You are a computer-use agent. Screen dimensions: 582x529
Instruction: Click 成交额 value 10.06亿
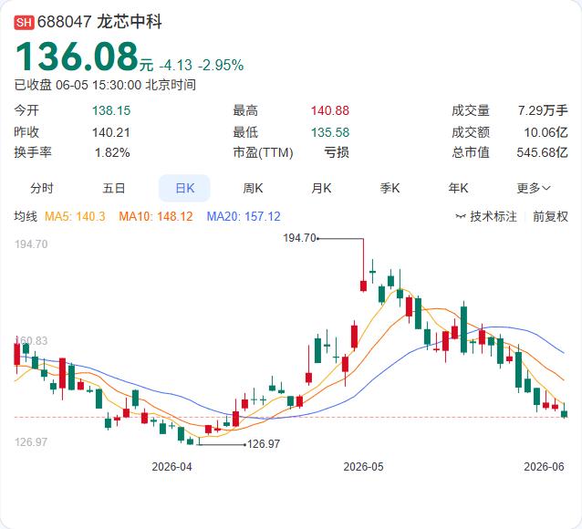[546, 132]
